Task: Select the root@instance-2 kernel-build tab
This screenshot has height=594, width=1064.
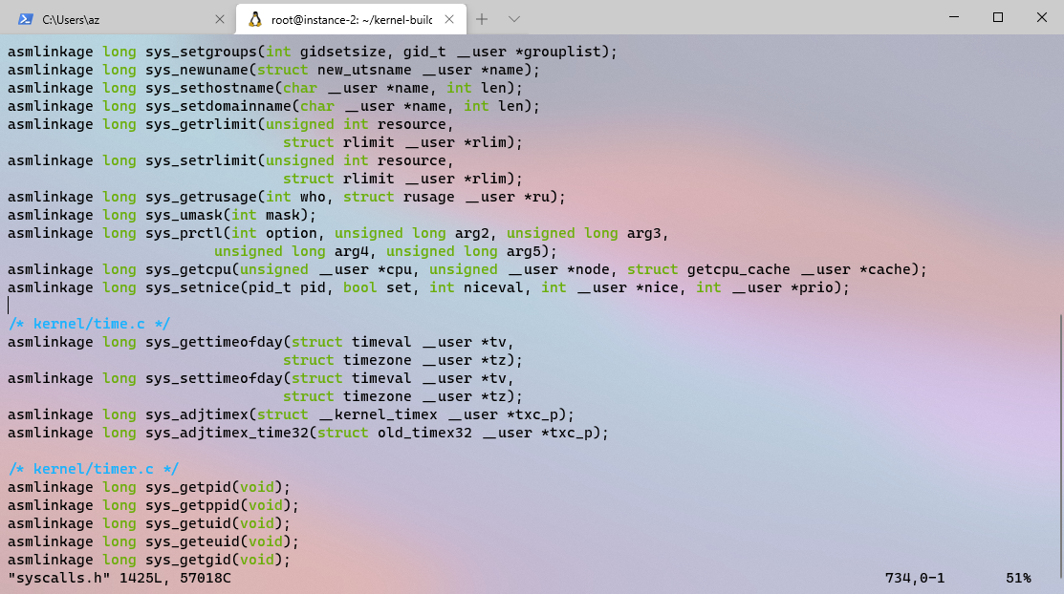Action: (x=351, y=19)
